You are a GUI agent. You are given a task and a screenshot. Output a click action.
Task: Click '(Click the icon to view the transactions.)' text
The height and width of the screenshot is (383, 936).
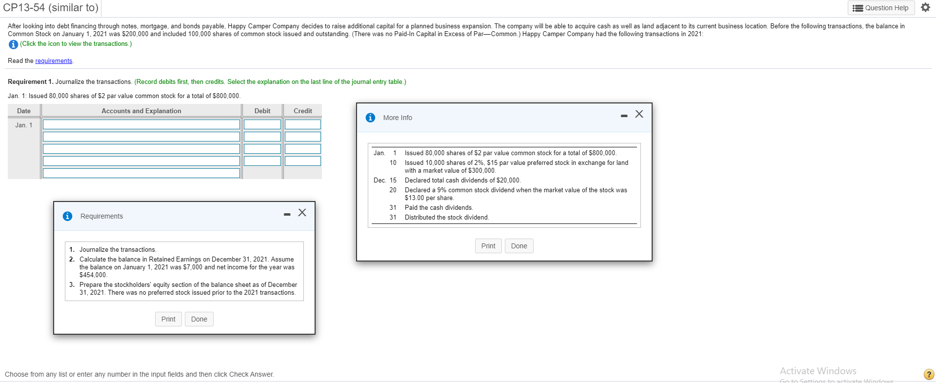coord(76,44)
